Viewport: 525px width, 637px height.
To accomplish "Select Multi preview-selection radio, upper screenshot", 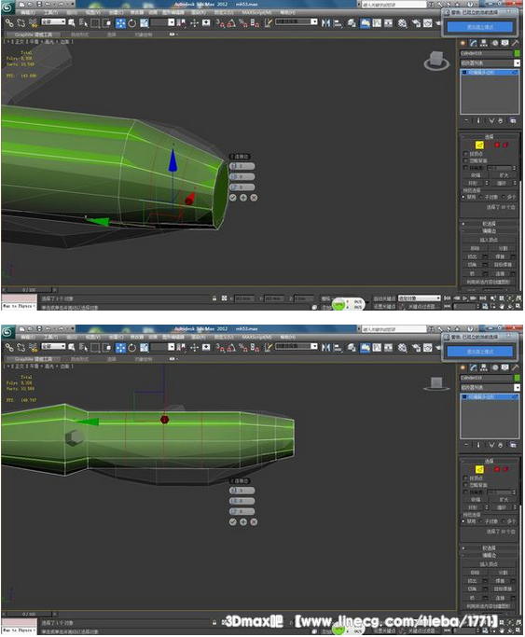I will click(x=504, y=197).
